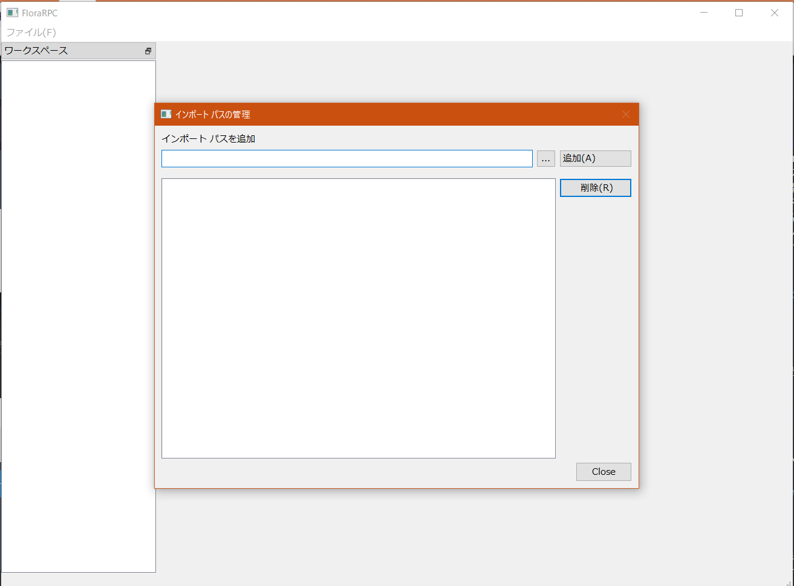
Task: Open the ファイル(F) menu
Action: [x=31, y=32]
